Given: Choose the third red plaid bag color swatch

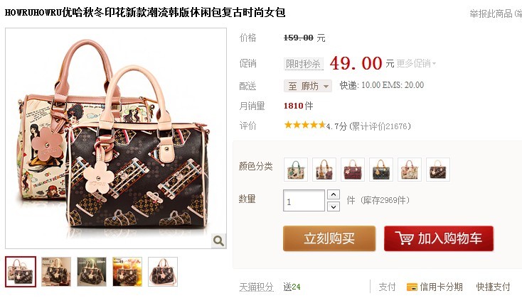Looking at the screenshot, I should [x=353, y=170].
